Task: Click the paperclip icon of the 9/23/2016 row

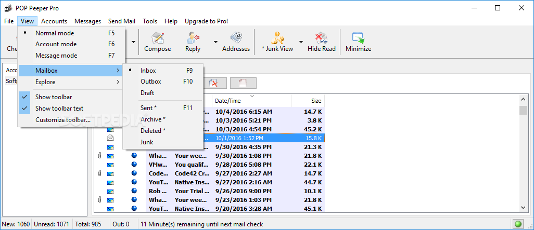Action: pyautogui.click(x=99, y=199)
